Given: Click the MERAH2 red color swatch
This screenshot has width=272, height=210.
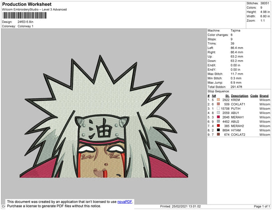Looking at the screenshot, I should point(218,126).
